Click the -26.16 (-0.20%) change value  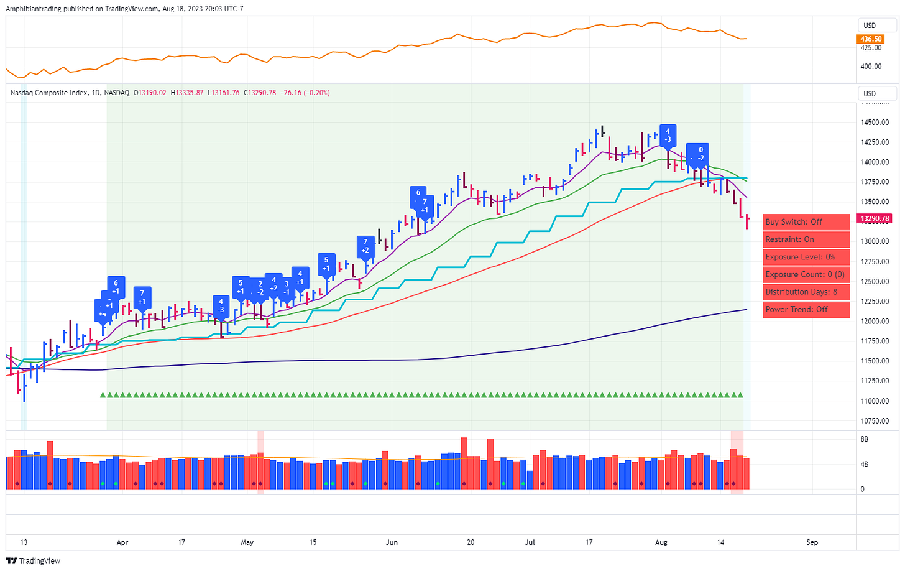(305, 93)
